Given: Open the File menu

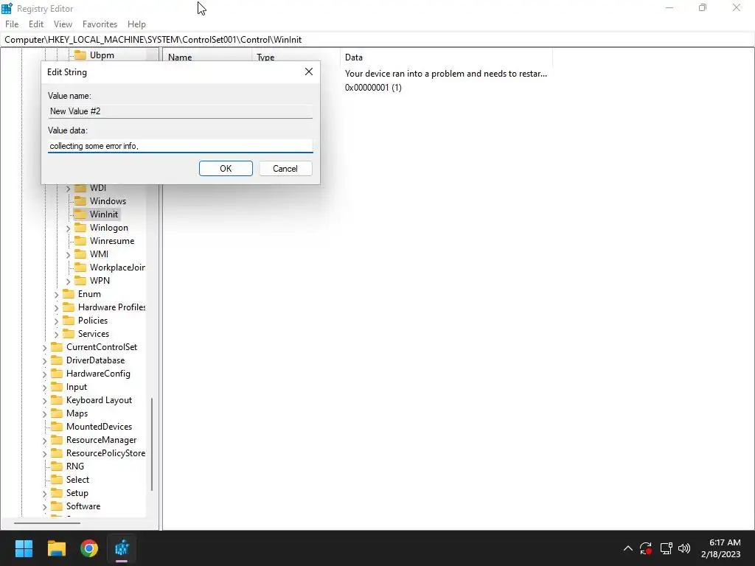Looking at the screenshot, I should [x=12, y=24].
